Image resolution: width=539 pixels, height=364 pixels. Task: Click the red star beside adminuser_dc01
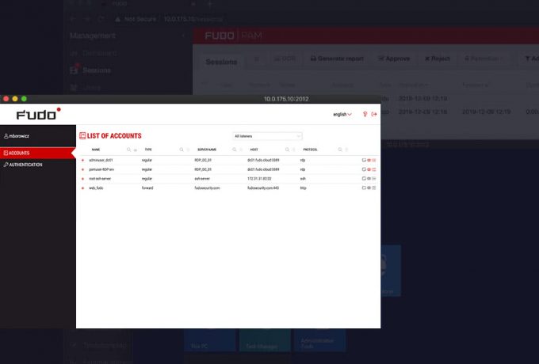click(82, 160)
